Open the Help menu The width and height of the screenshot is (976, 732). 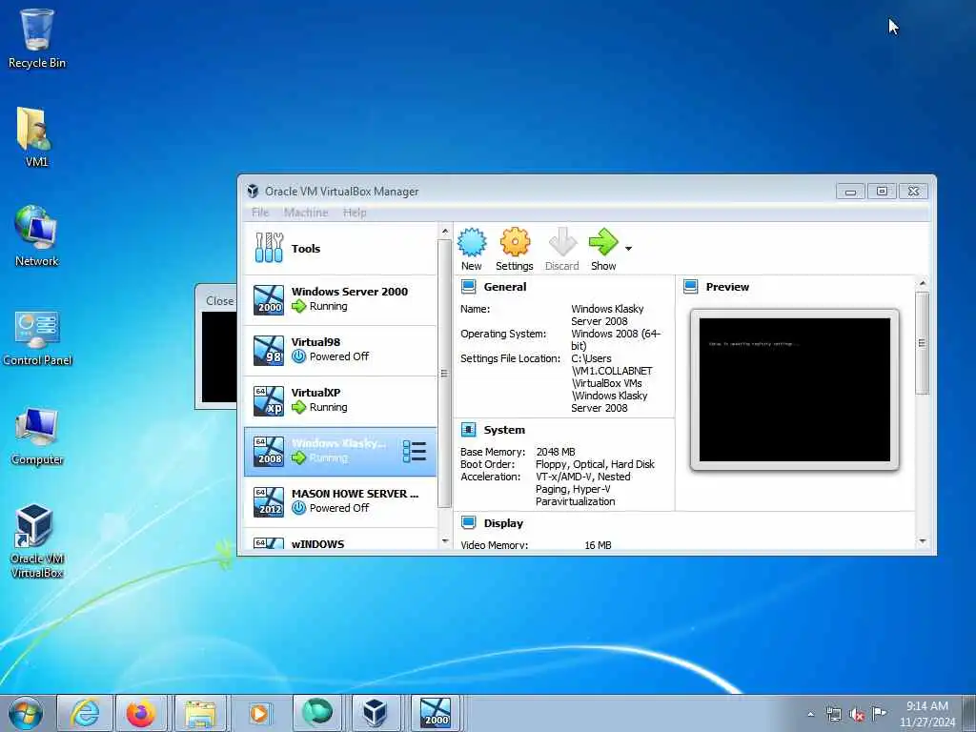tap(355, 213)
